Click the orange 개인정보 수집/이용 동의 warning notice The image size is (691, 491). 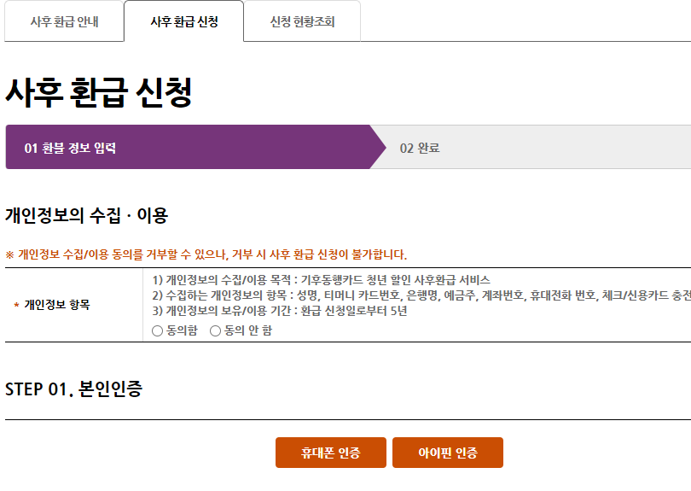pyautogui.click(x=206, y=254)
